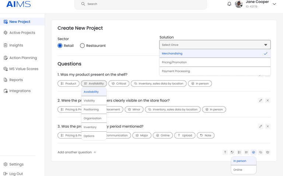Expand the user account chevron
Viewport: 283px width, 176px height.
point(274,4)
